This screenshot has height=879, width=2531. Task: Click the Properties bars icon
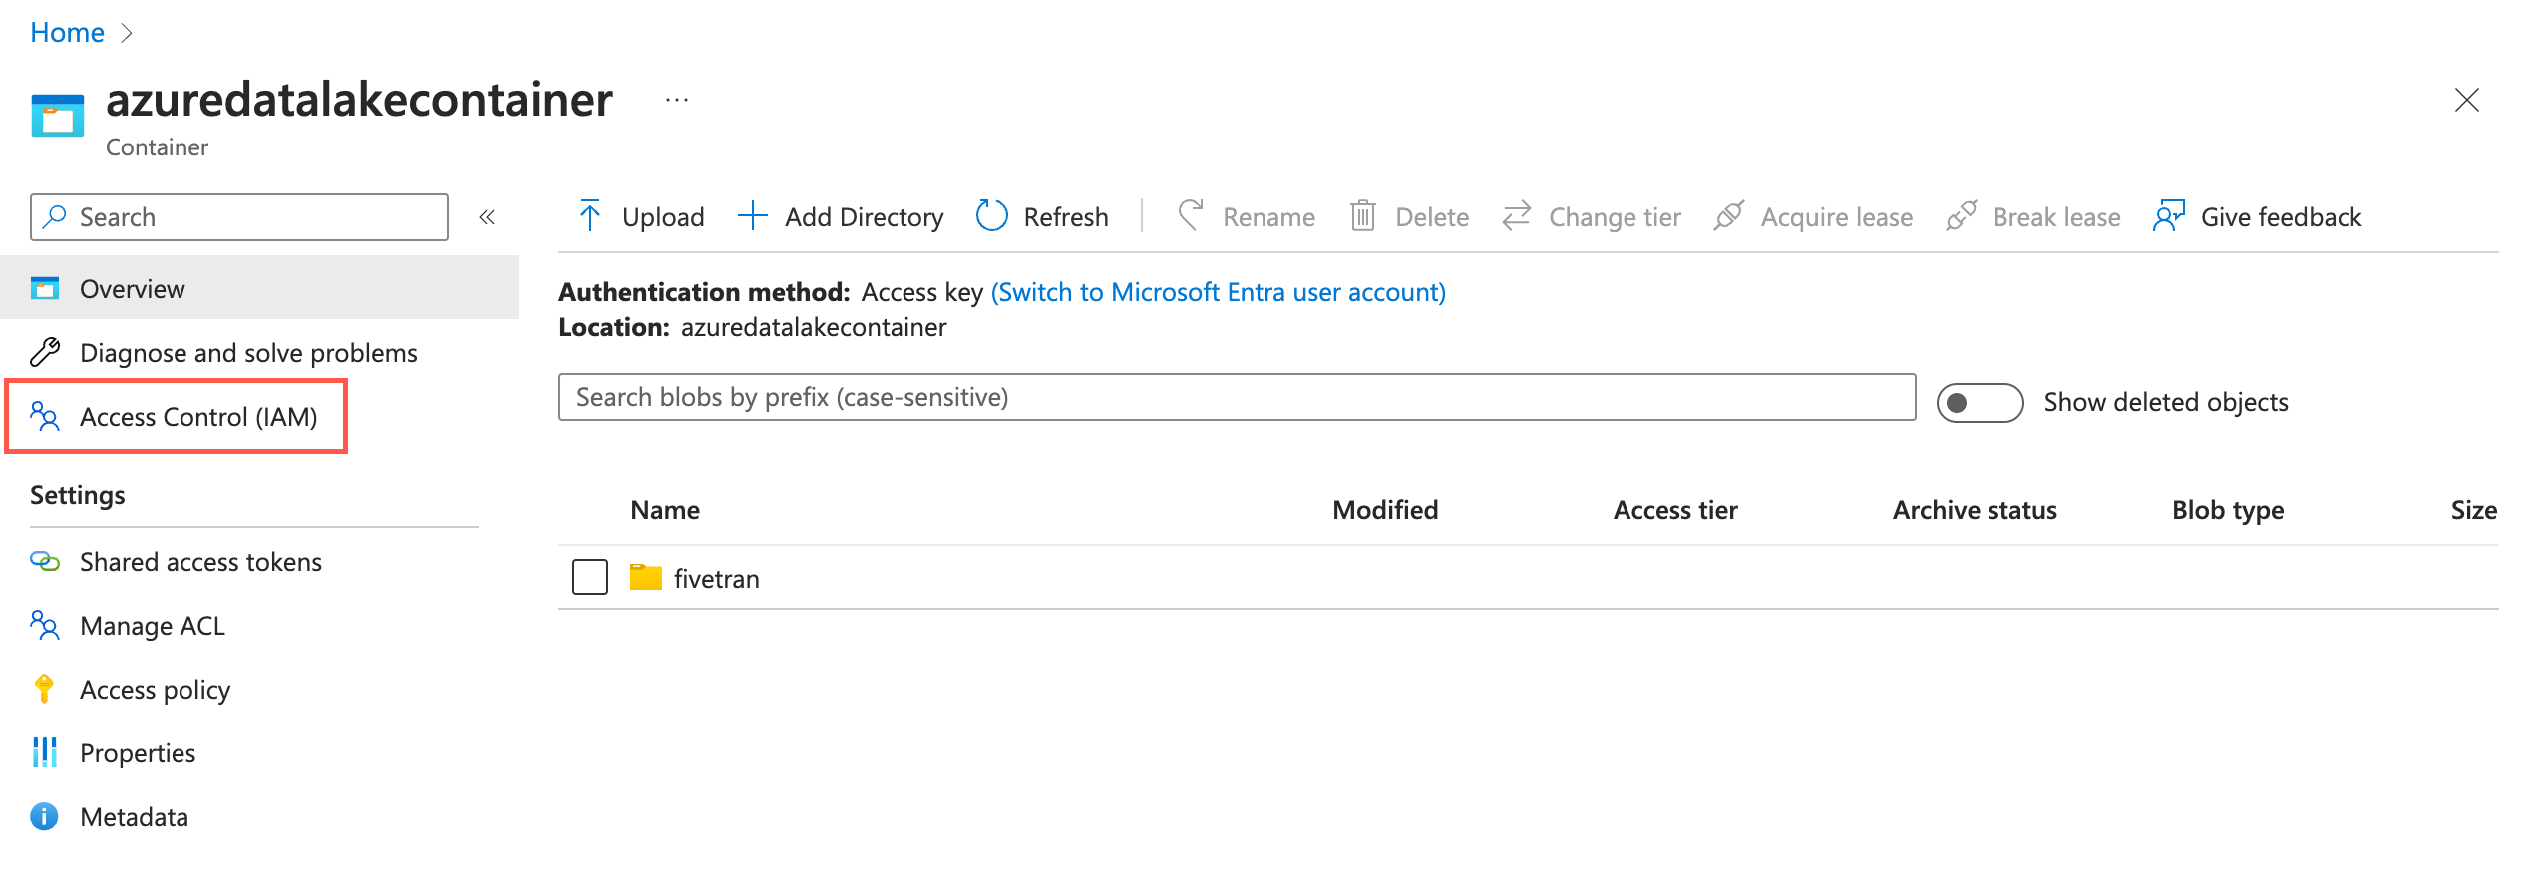(x=45, y=752)
